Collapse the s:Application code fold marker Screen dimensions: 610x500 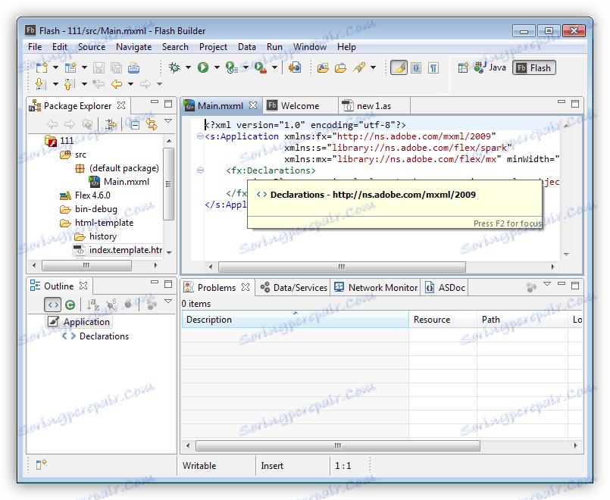[200, 136]
